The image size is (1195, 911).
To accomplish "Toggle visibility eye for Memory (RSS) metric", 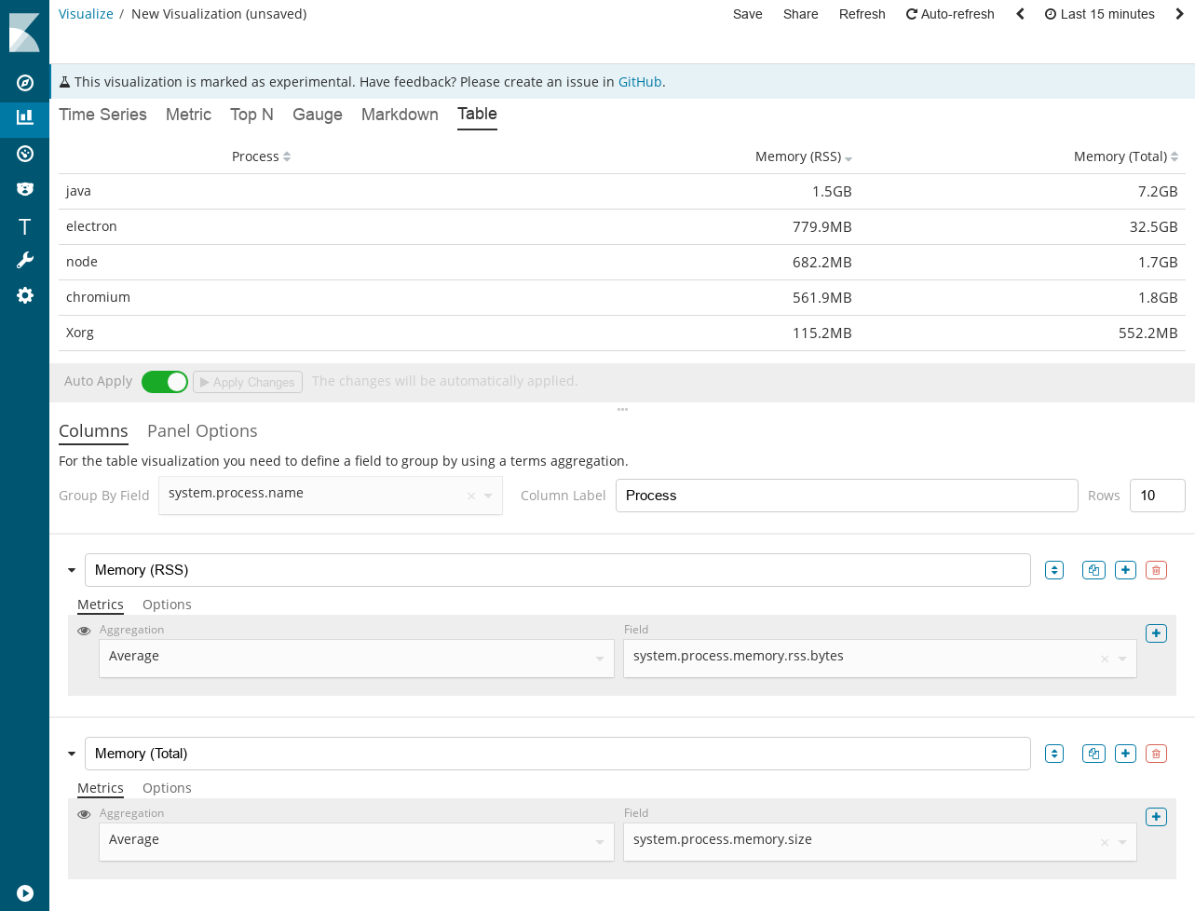I will [84, 631].
